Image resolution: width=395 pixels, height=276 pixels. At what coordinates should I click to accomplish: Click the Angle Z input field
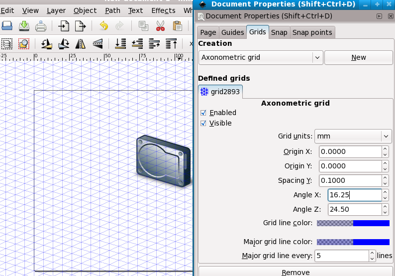pyautogui.click(x=355, y=209)
